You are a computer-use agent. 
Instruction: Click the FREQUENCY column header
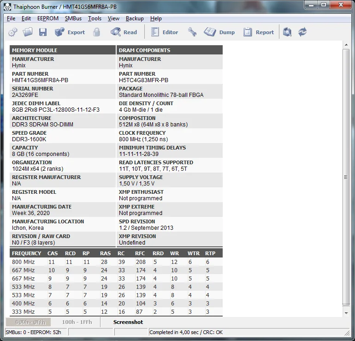tap(26, 253)
